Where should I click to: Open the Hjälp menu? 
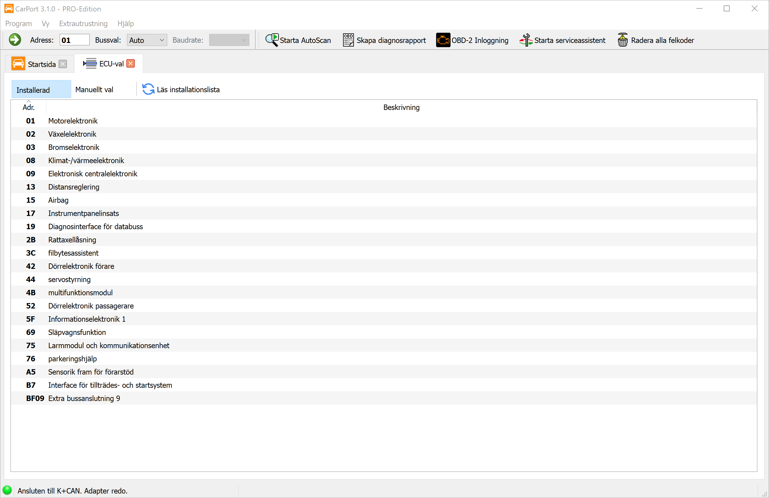click(x=125, y=24)
